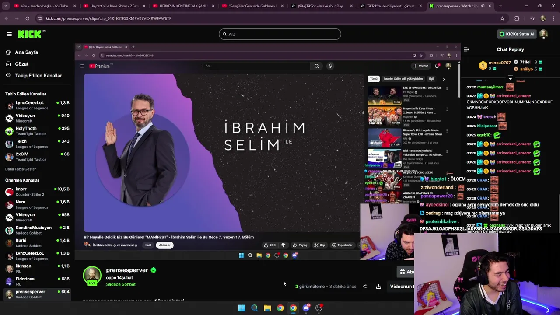Click the kreazi username in chat
Viewport: 560px width, 315px height.
pos(490,117)
